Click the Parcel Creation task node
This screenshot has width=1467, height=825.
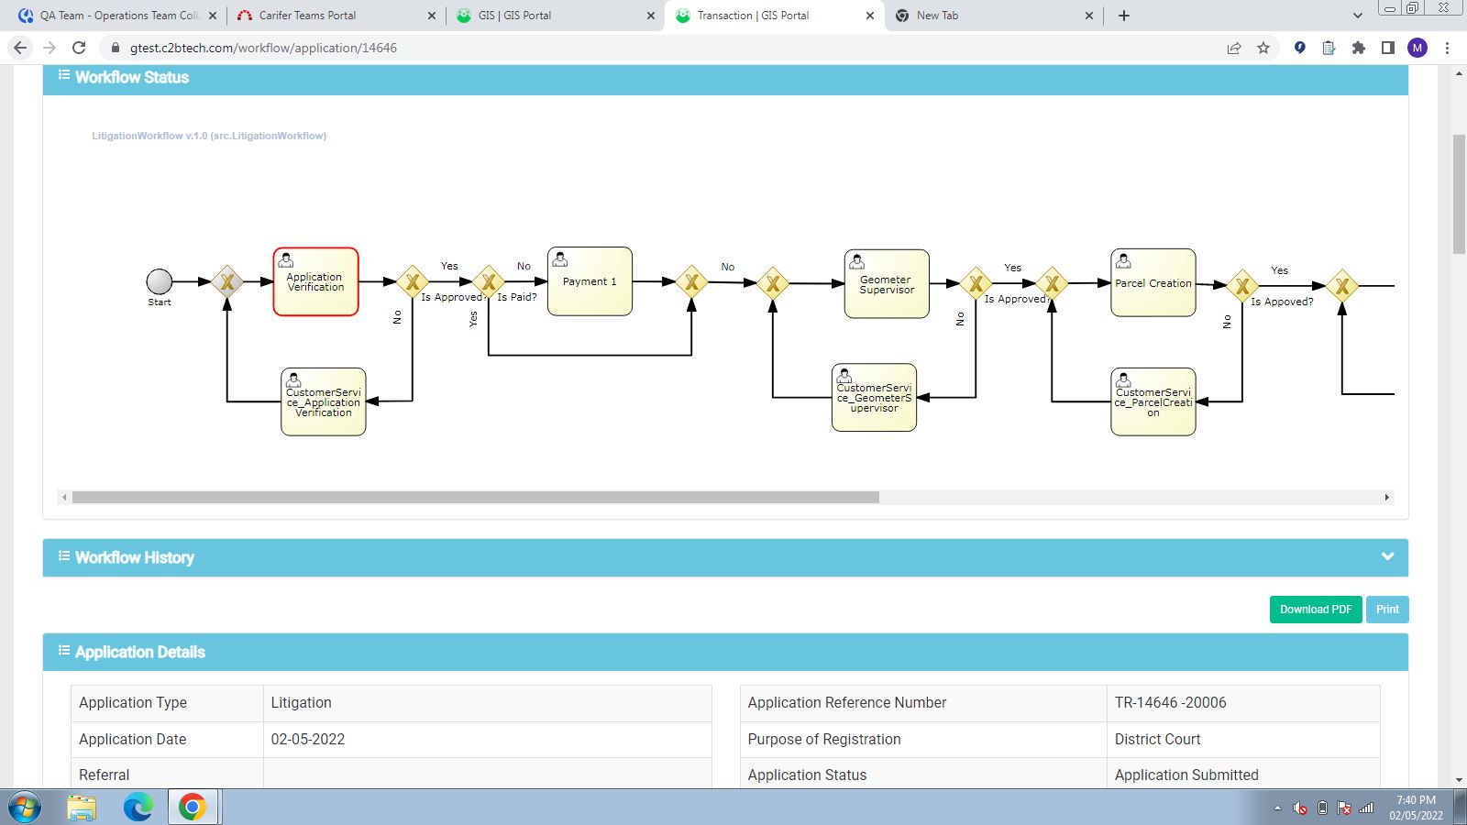[1153, 282]
